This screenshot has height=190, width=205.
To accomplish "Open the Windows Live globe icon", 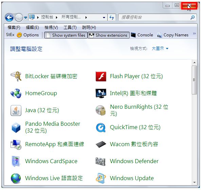I will pyautogui.click(x=16, y=178).
